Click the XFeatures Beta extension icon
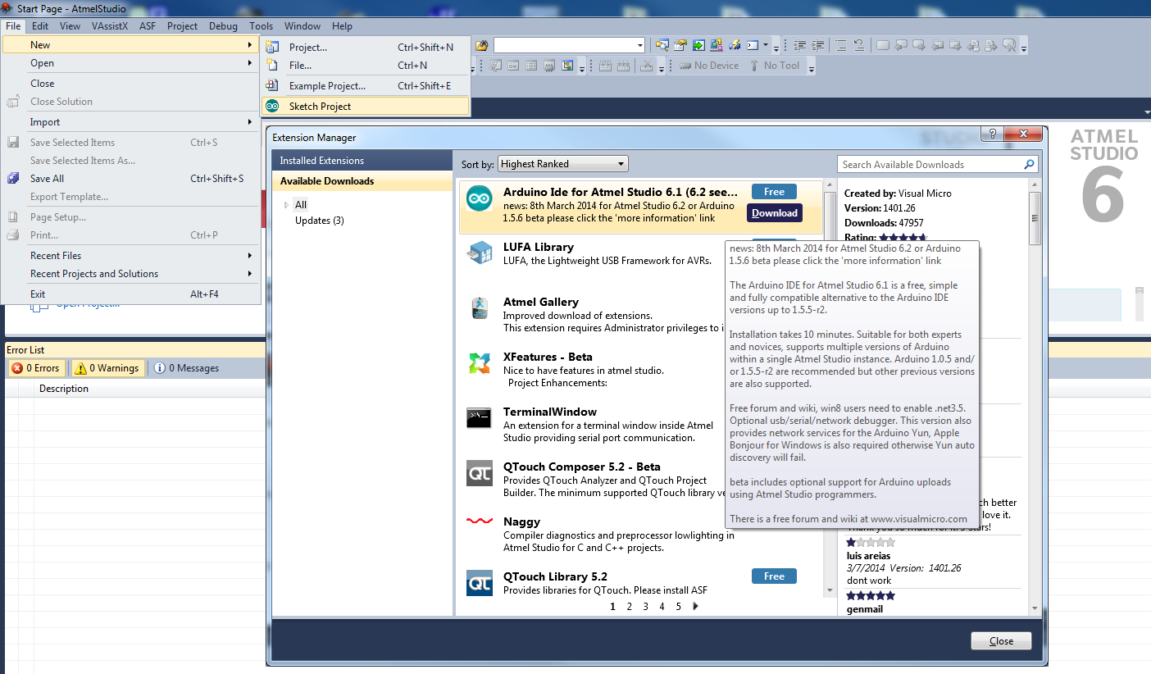This screenshot has width=1151, height=674. click(x=480, y=362)
